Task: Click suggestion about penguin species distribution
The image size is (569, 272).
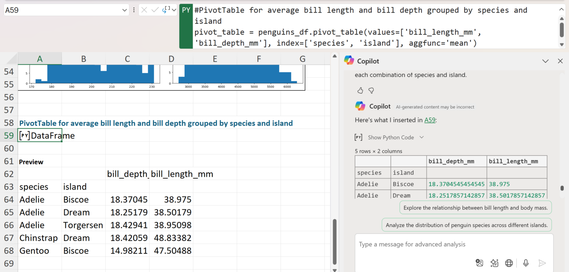Action: [x=466, y=225]
